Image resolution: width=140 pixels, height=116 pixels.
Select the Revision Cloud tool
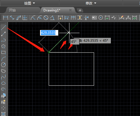3,71
